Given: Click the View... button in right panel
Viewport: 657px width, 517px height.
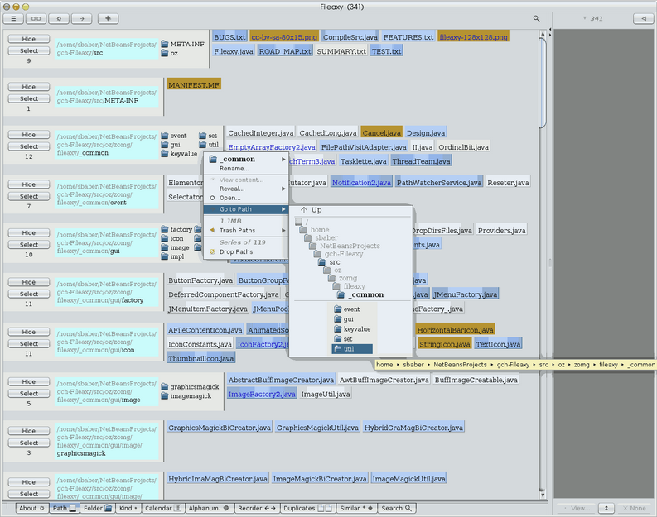Looking at the screenshot, I should tap(577, 508).
